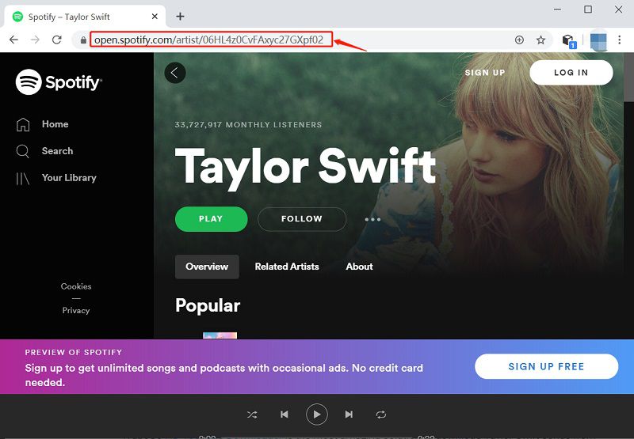Click the browser forward arrow
This screenshot has width=634, height=439.
pos(35,40)
